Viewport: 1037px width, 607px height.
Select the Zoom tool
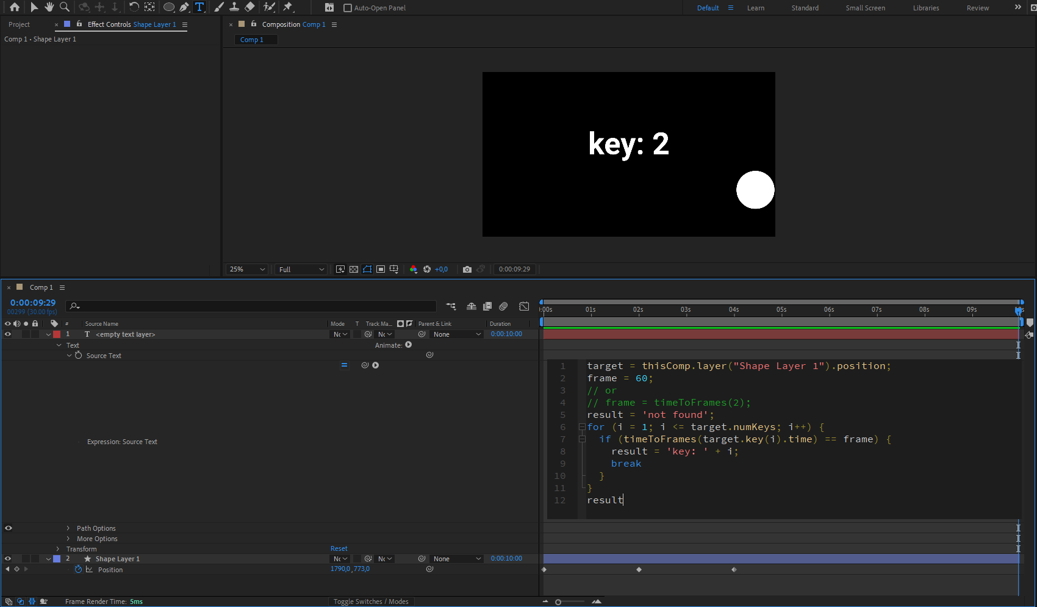pyautogui.click(x=64, y=7)
